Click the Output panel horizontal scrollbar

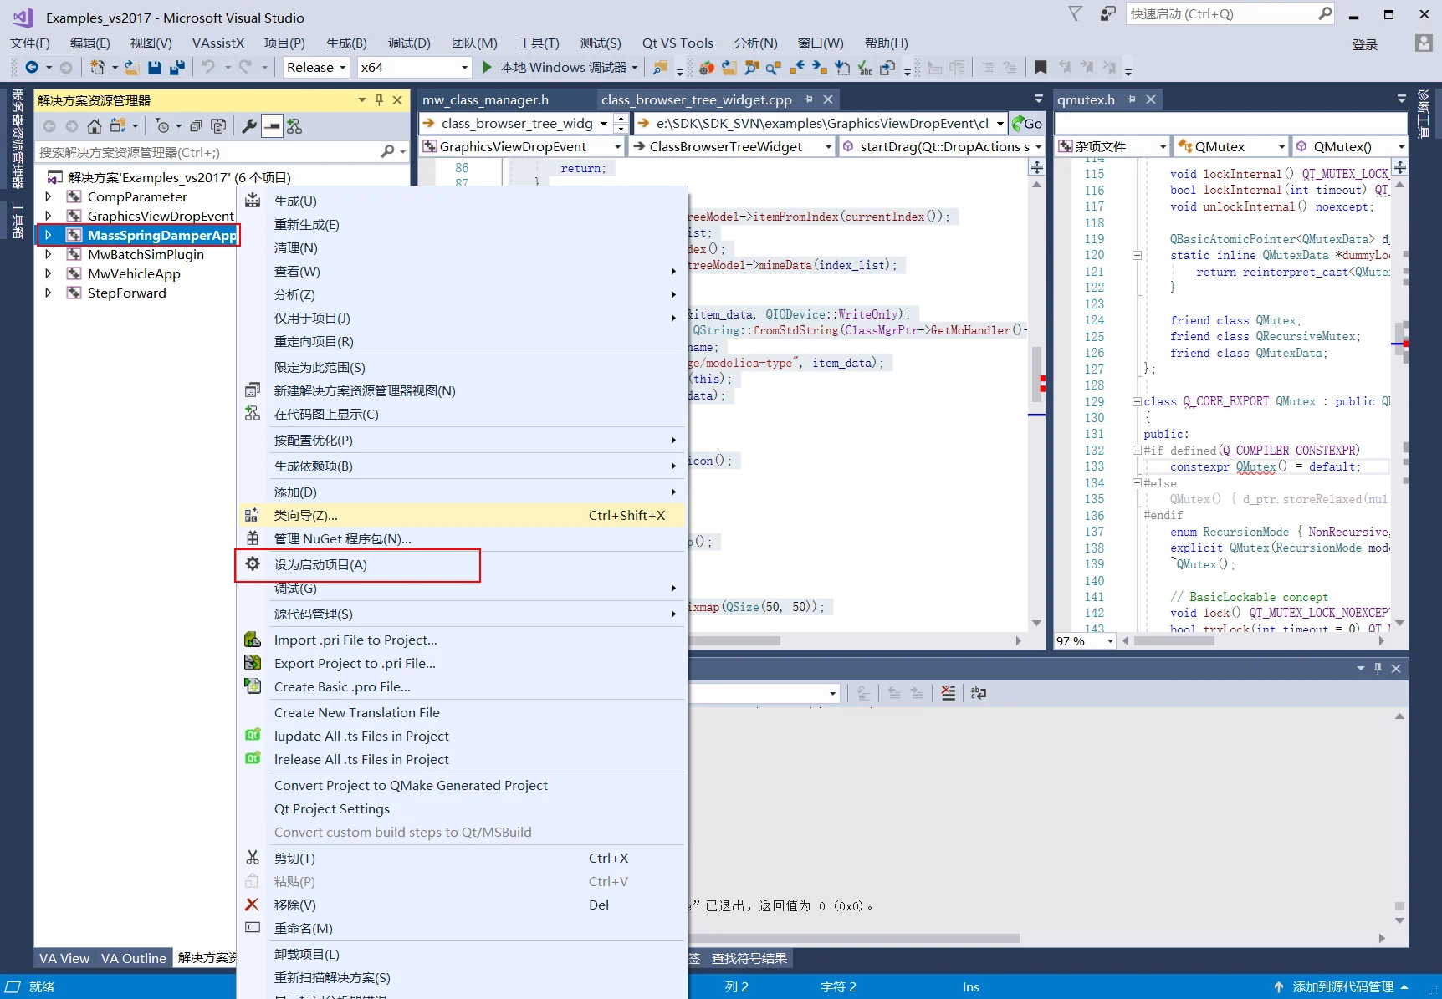pos(855,938)
